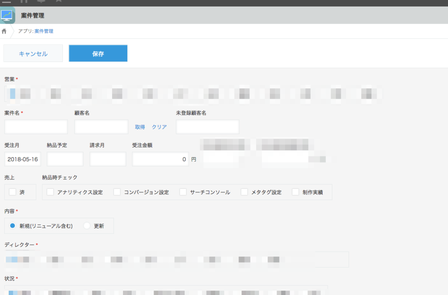Viewport: 448px width, 295px height.
Task: Click the 保存 button
Action: pyautogui.click(x=98, y=53)
